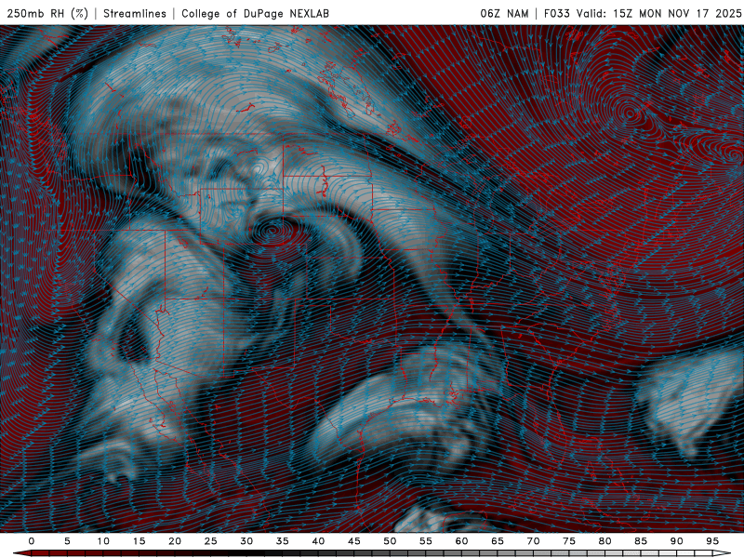Screen dimensions: 744x558
Task: Click the colorbar label "10"
Action: [x=103, y=541]
